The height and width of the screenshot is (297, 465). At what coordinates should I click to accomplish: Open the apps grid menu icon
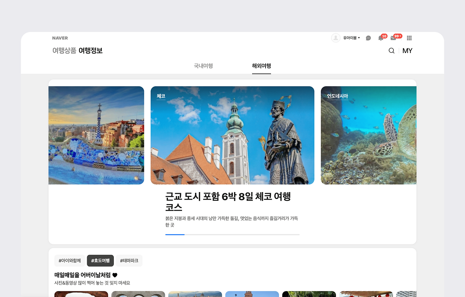(x=409, y=38)
